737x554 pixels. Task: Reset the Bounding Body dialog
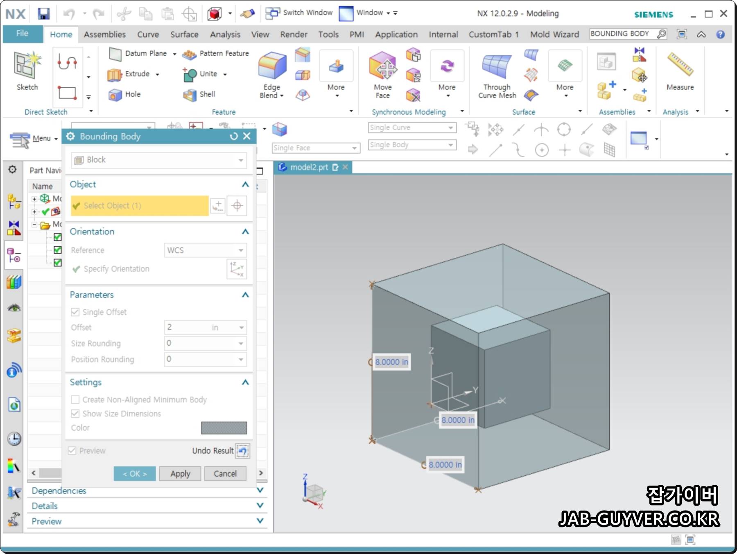[234, 136]
